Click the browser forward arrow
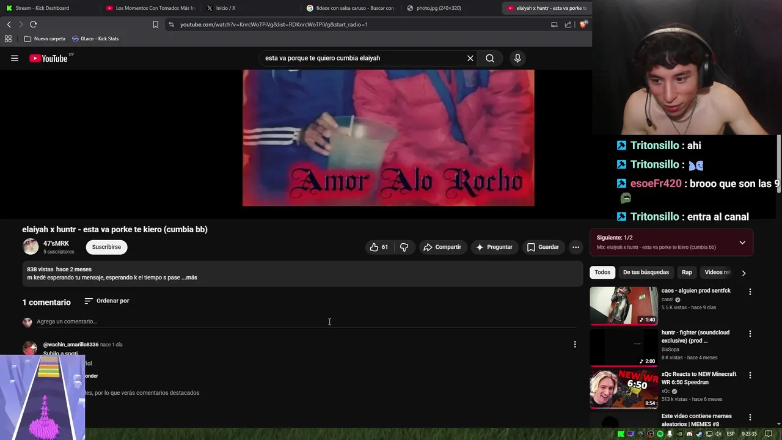This screenshot has height=440, width=782. pos(21,24)
